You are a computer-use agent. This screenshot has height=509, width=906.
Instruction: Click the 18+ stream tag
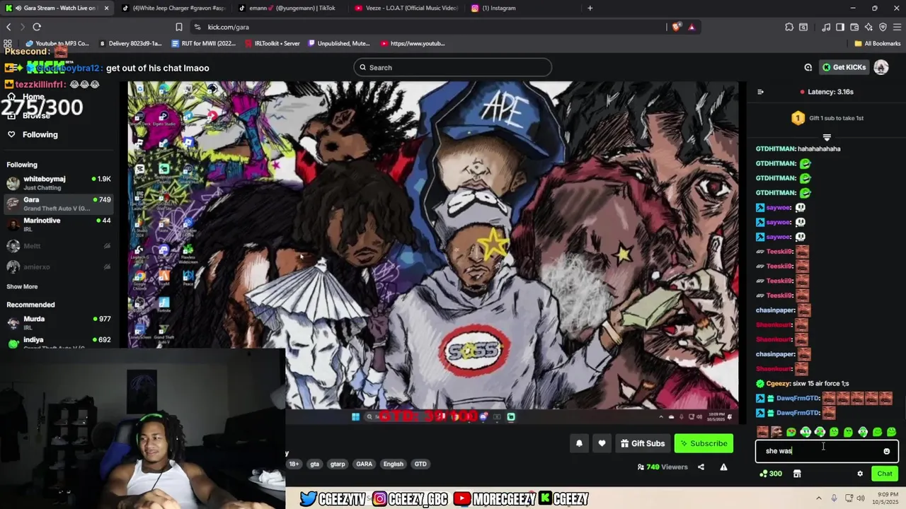tap(294, 464)
